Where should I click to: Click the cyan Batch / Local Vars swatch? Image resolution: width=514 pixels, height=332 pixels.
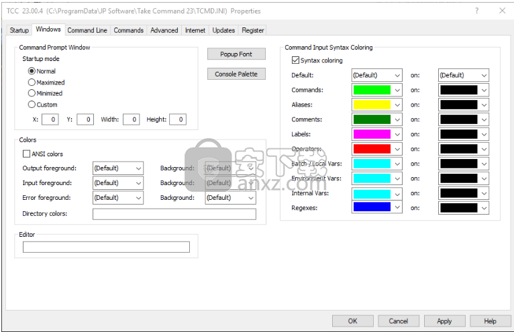[x=372, y=164]
